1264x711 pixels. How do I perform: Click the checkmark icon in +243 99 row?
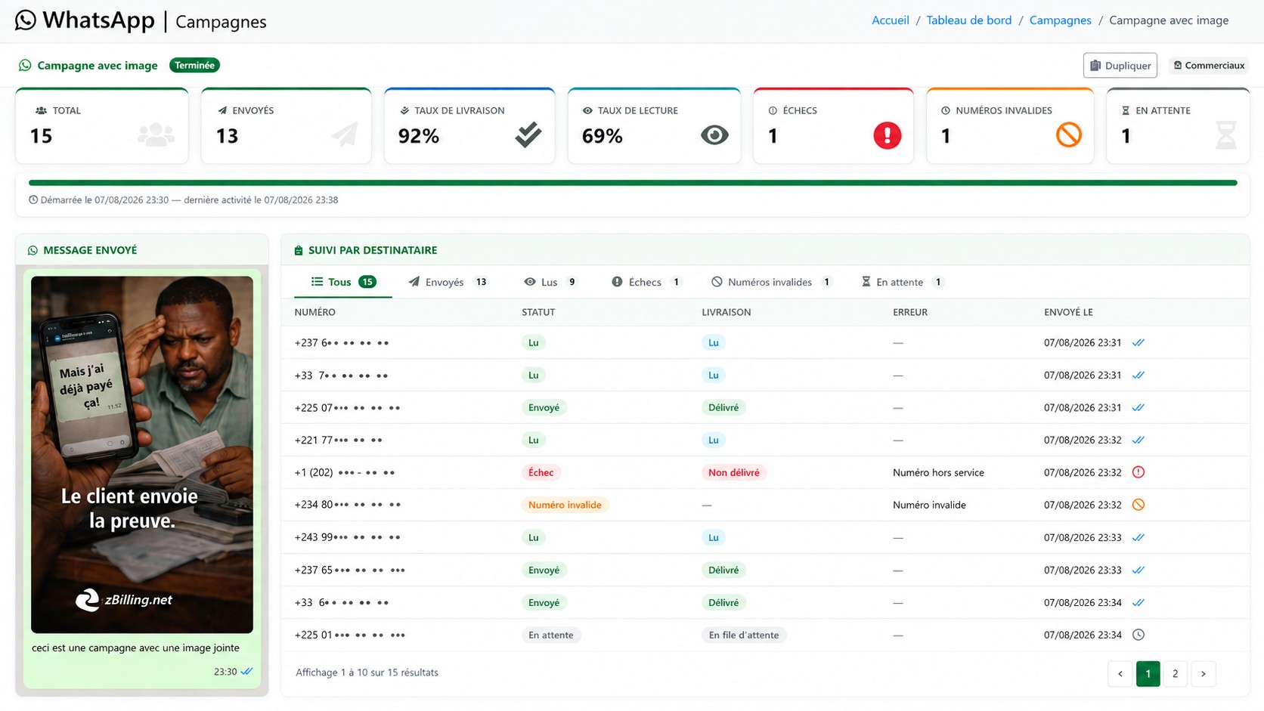[1139, 538]
